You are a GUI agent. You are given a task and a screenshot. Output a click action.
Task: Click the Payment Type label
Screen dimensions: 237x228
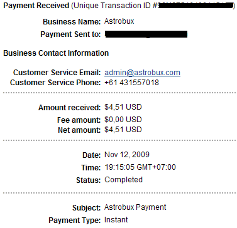(x=75, y=220)
